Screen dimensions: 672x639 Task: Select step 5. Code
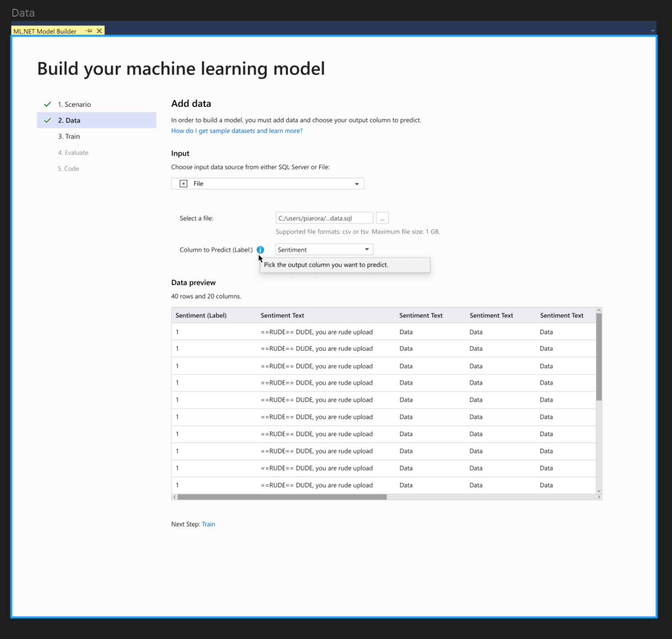tap(68, 168)
